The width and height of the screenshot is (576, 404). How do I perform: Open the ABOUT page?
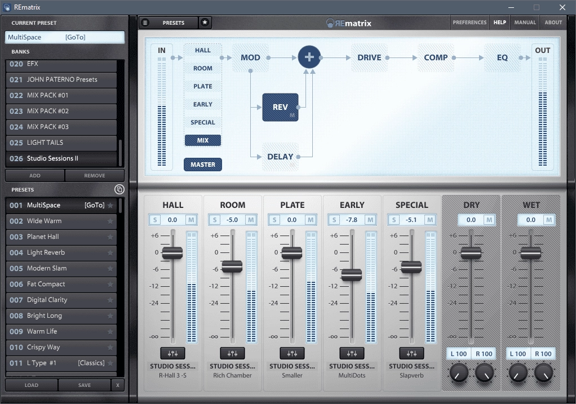(x=553, y=23)
